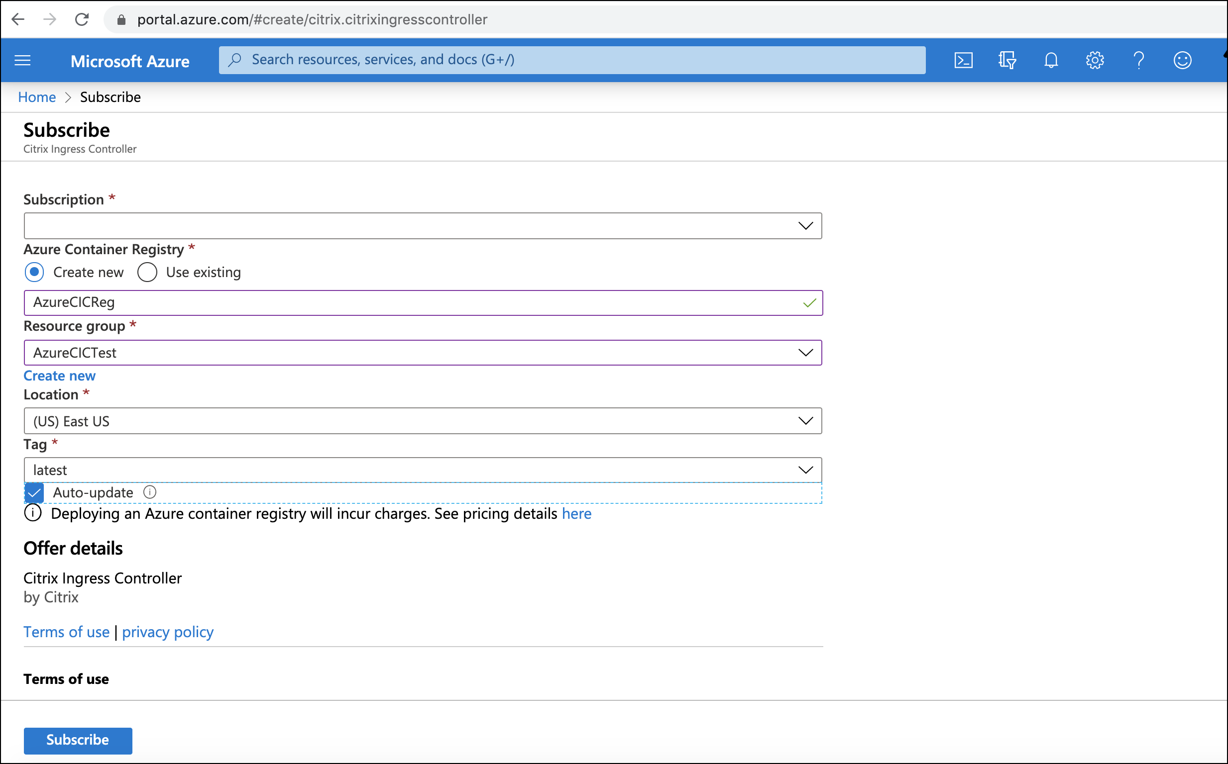
Task: Expand the Tag dropdown showing latest
Action: (x=423, y=470)
